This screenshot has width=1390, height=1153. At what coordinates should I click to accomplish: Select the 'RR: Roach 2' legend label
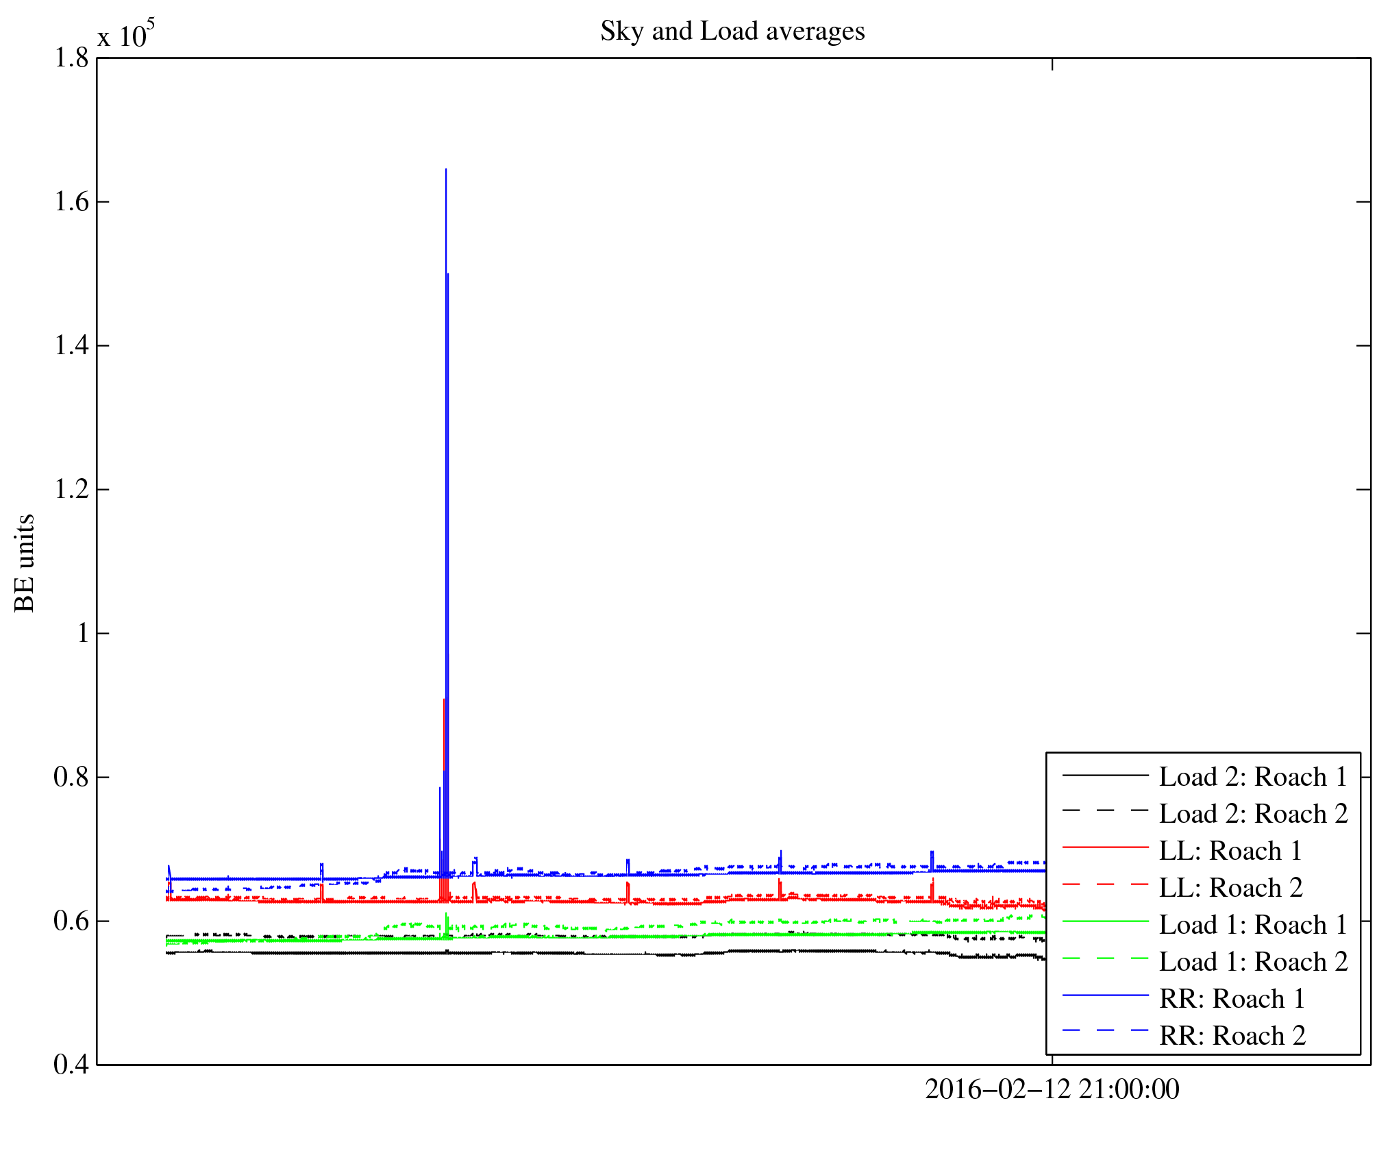click(x=1232, y=1036)
